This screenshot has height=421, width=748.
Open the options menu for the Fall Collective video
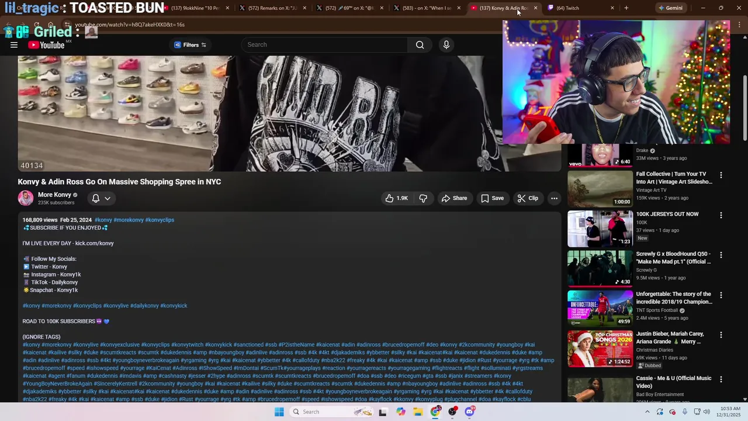721,175
